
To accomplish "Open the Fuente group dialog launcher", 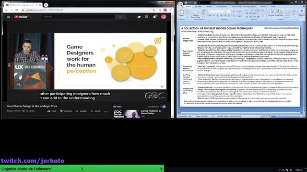I will pyautogui.click(x=242, y=20).
